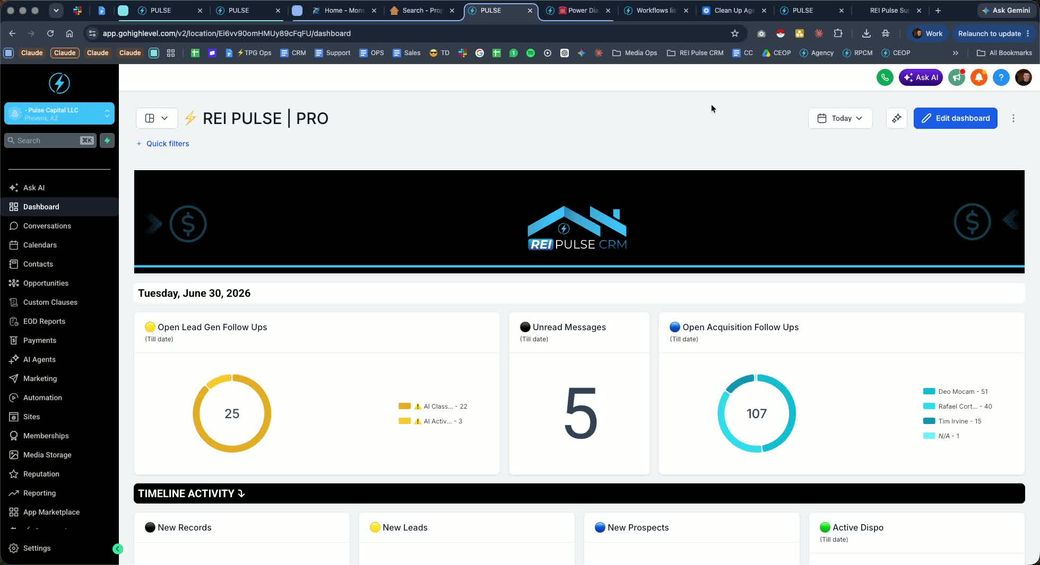Click the sidebar Search field
This screenshot has height=565, width=1040.
click(50, 140)
